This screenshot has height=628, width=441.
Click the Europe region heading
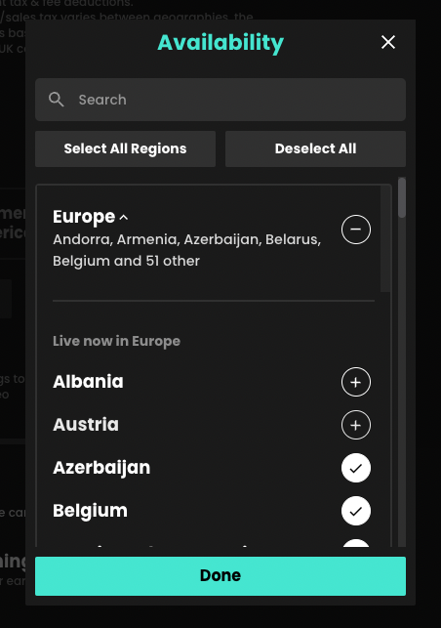pos(84,217)
